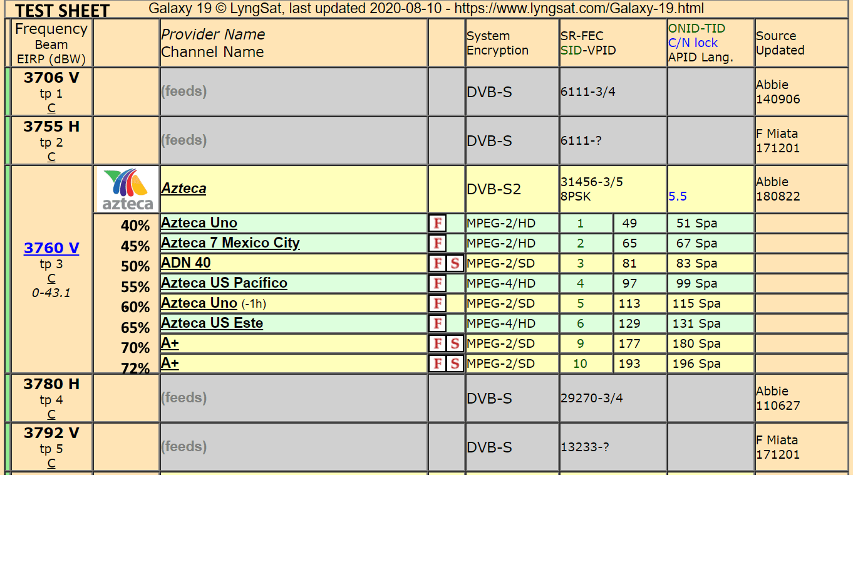Open the Azteca 7 Mexico City link
The image size is (853, 564).
pos(230,243)
